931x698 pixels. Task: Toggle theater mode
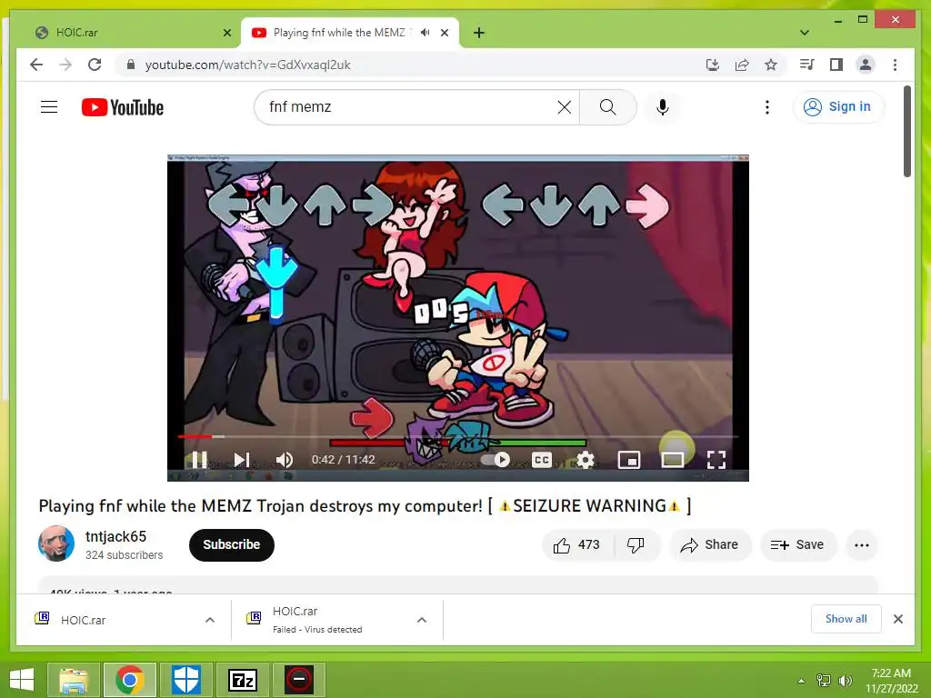tap(673, 459)
